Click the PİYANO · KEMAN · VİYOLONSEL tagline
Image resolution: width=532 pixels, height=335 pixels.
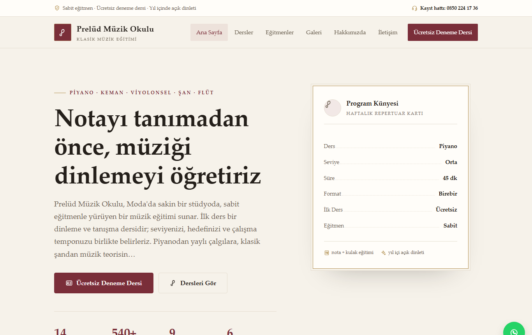142,93
